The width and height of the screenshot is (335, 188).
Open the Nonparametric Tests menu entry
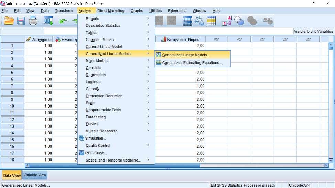pos(117,110)
